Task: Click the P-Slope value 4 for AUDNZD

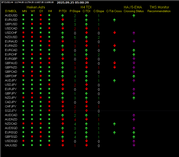Action: [x=75, y=120]
